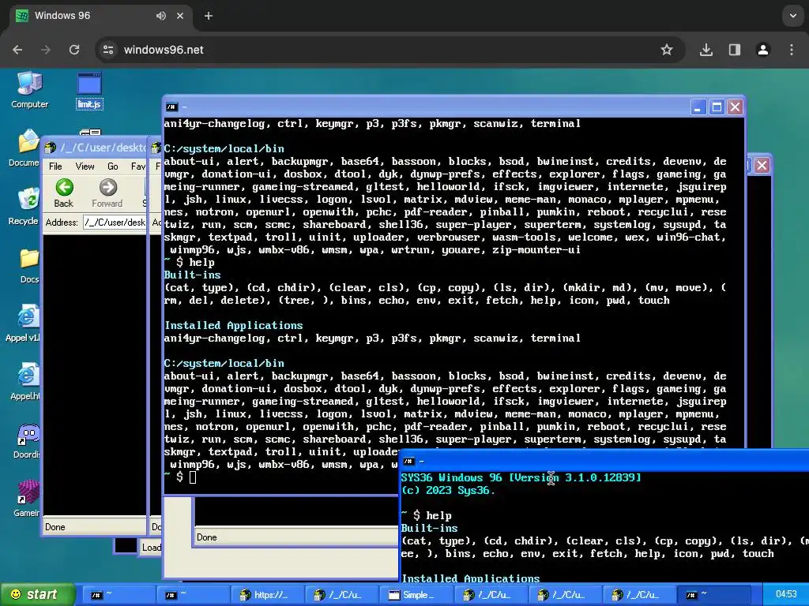Click the main terminal window's title bar icon
The width and height of the screenshot is (809, 606).
[x=171, y=107]
